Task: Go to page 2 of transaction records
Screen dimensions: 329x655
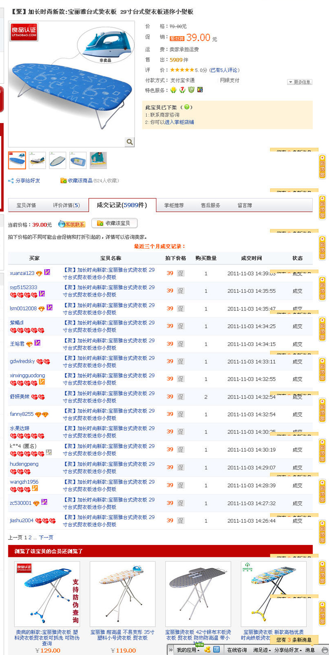Action: [30, 538]
